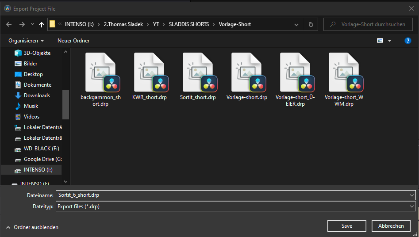Click the navigation pane vertical scrollbar
Viewport: 419px width, 237px height.
65,104
